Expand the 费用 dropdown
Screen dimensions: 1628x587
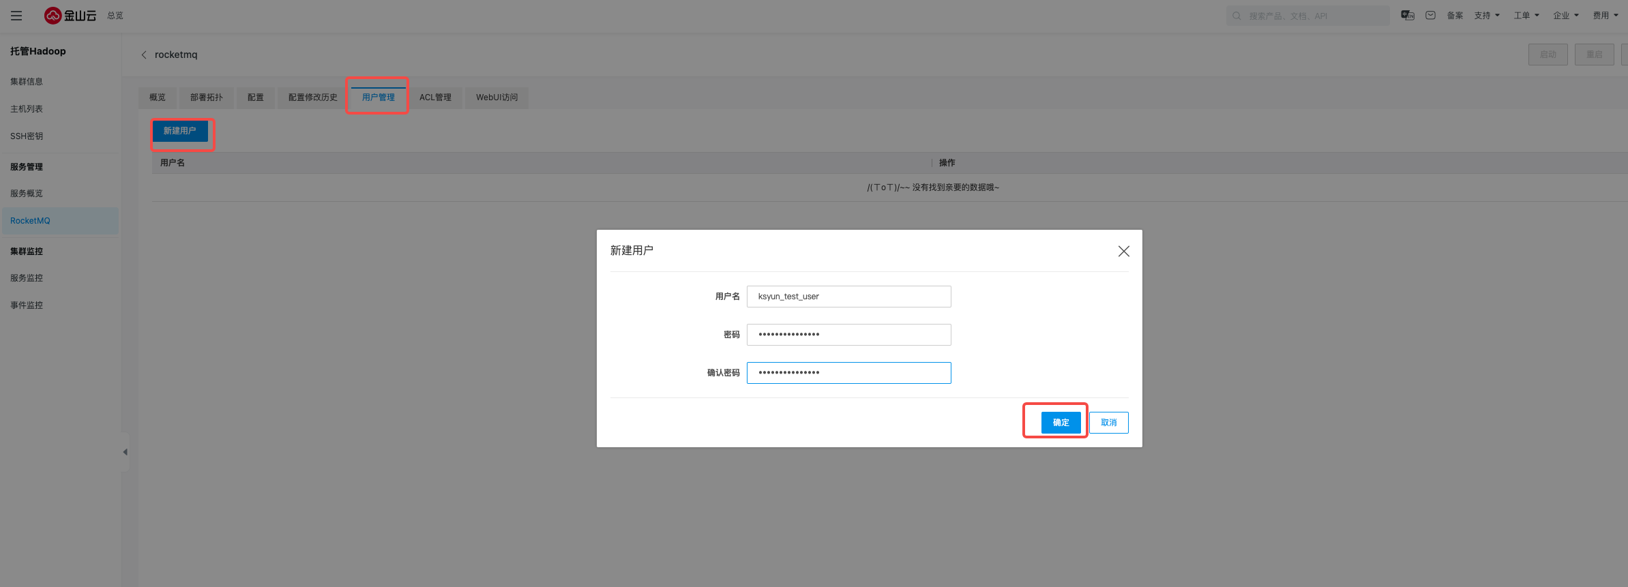tap(1605, 16)
